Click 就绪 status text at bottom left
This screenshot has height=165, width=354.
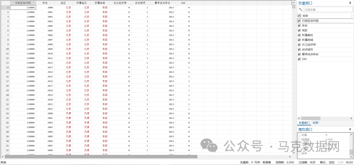click(x=3, y=162)
